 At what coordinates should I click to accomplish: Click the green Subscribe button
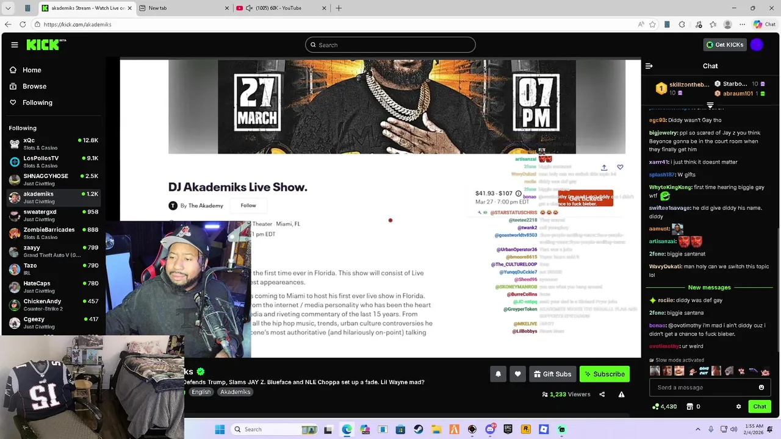[604, 374]
